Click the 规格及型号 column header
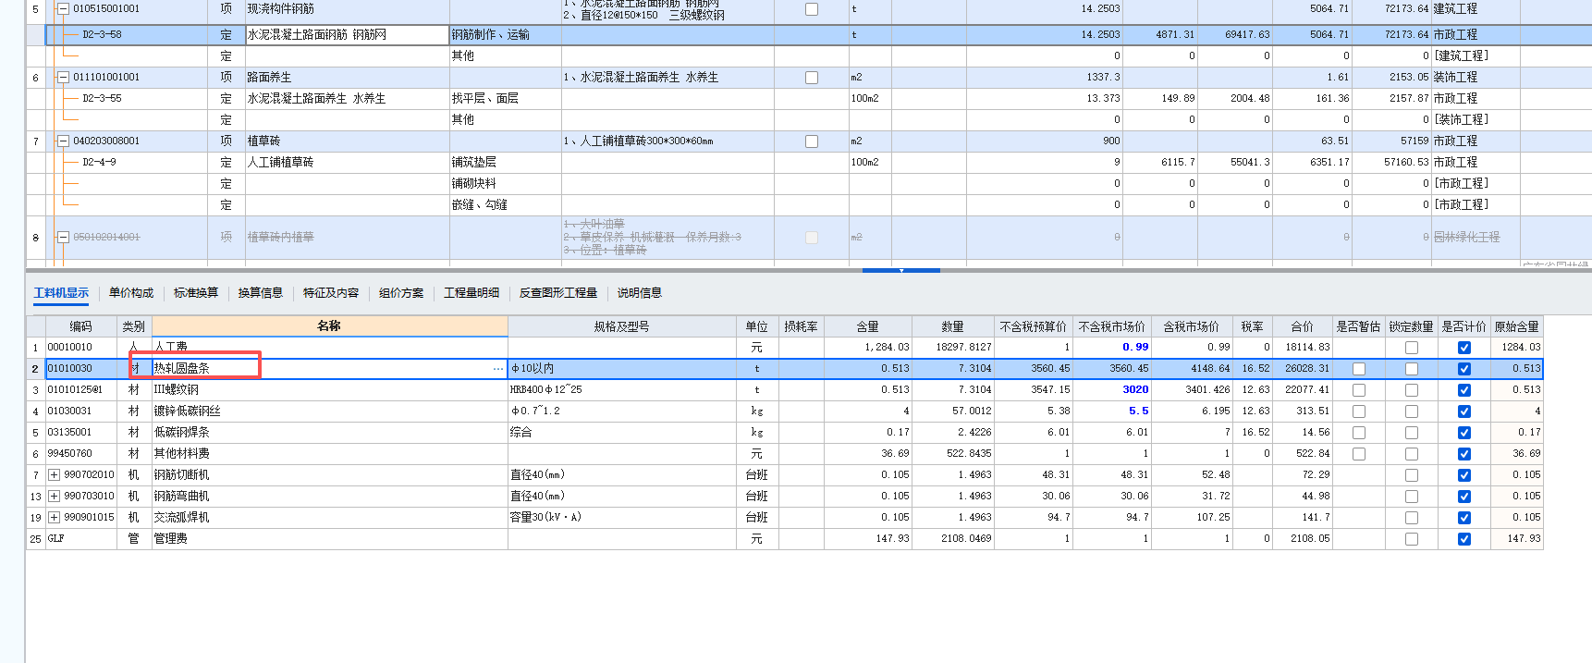The height and width of the screenshot is (663, 1592). 621,326
